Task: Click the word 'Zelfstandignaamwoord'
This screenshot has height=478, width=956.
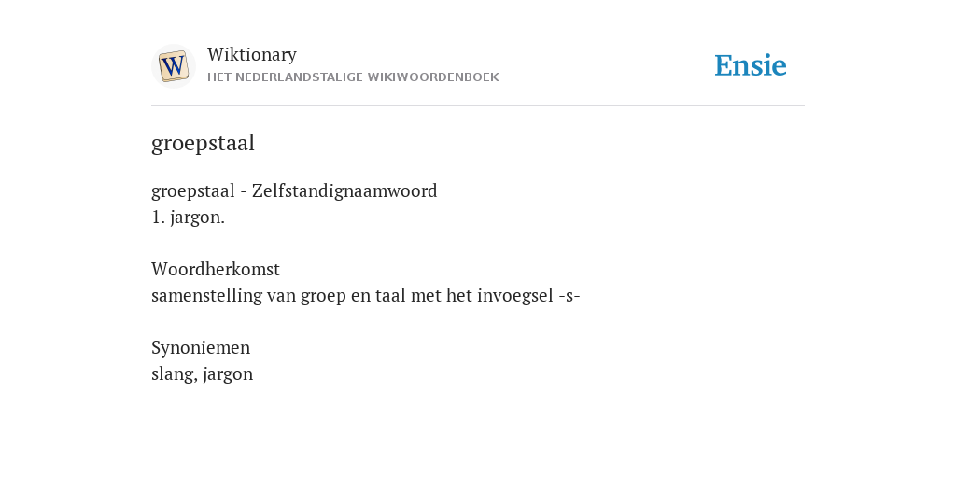Action: tap(344, 190)
